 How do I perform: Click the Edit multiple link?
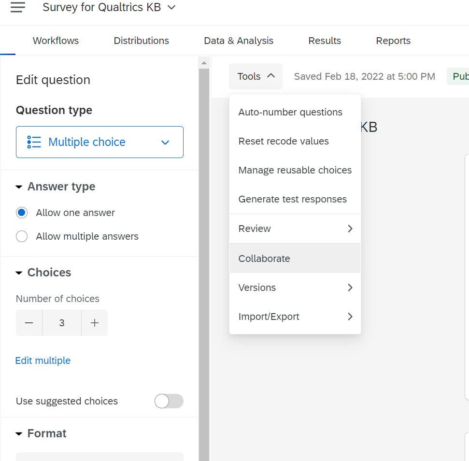43,360
